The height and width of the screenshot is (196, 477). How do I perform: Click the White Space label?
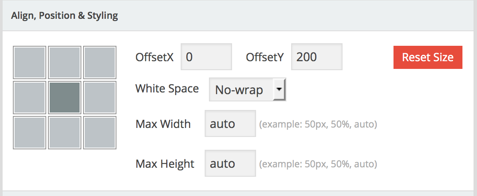[x=167, y=89]
